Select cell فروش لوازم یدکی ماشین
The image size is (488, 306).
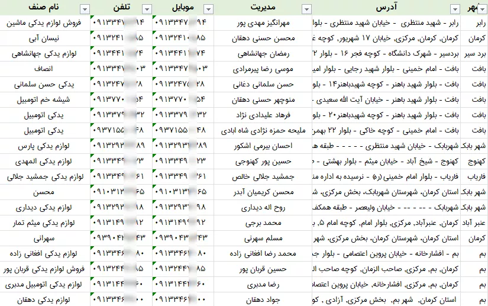coord(45,23)
